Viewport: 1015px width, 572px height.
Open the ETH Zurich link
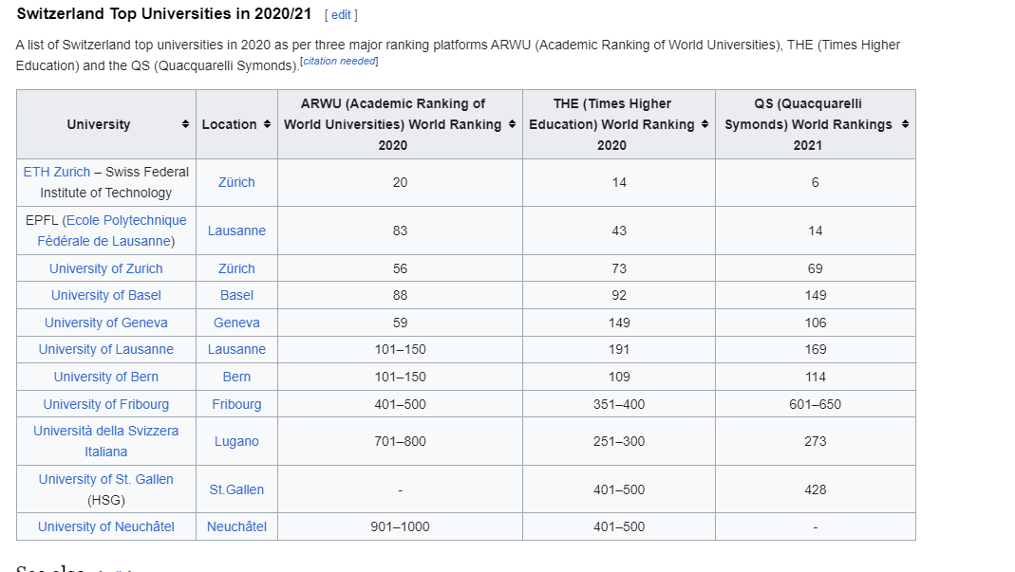click(57, 172)
